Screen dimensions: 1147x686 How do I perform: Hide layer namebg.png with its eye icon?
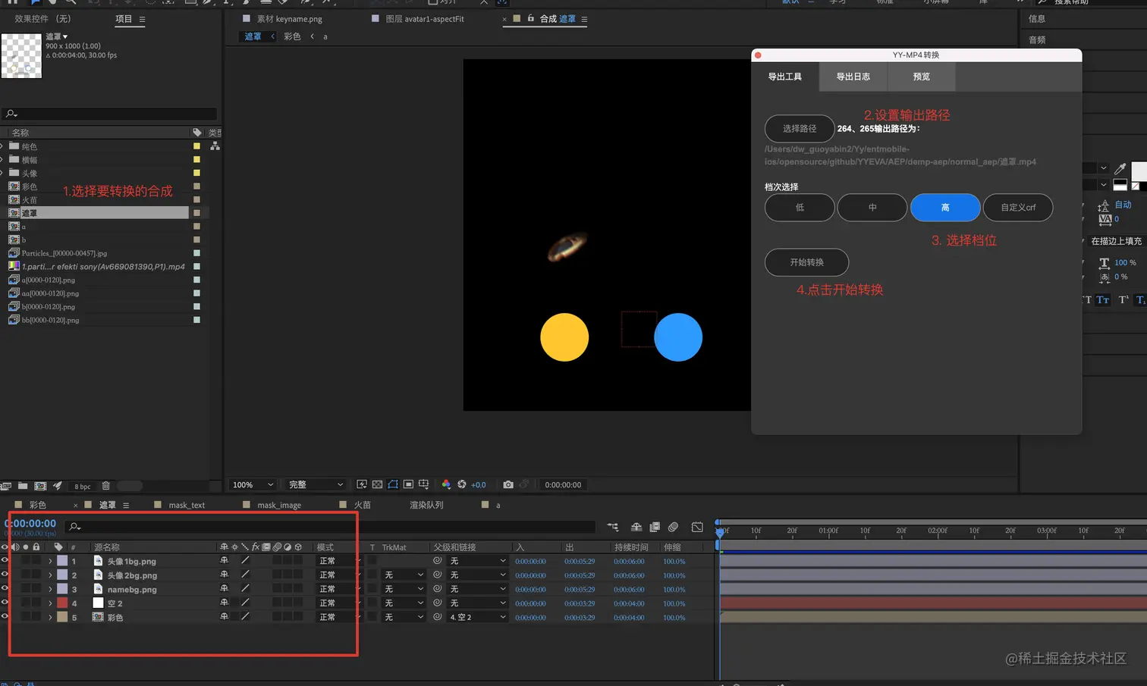[5, 589]
